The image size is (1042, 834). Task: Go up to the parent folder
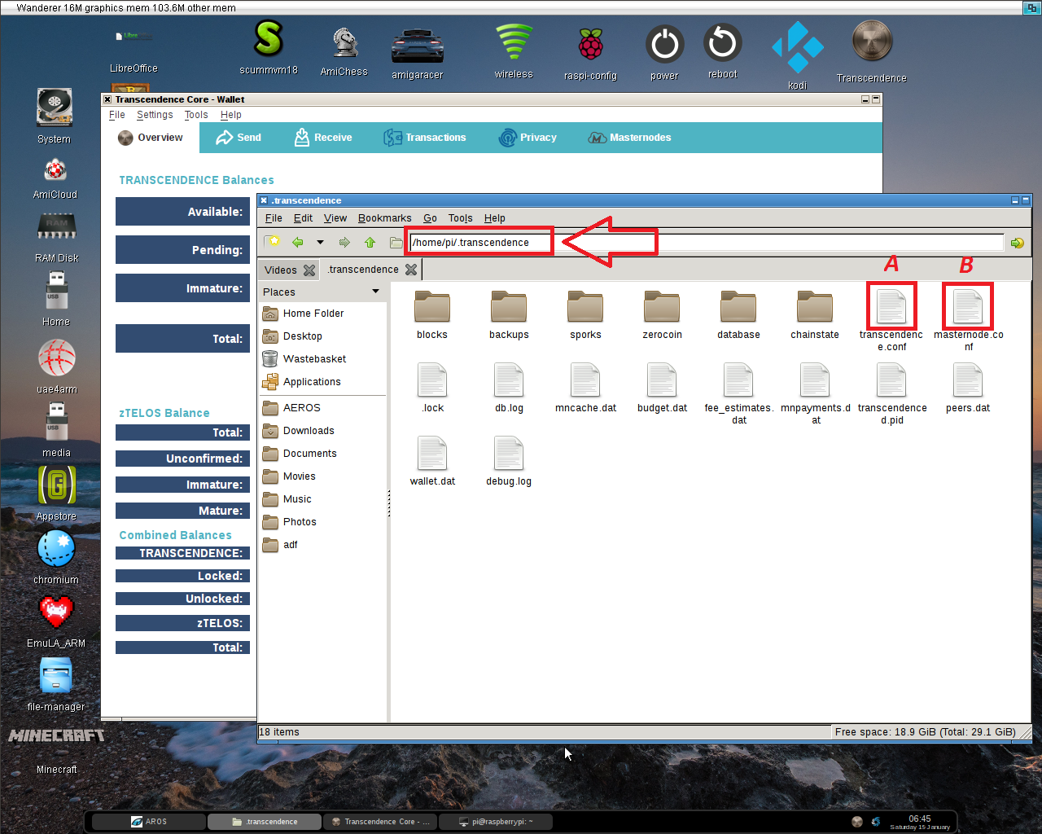coord(370,242)
